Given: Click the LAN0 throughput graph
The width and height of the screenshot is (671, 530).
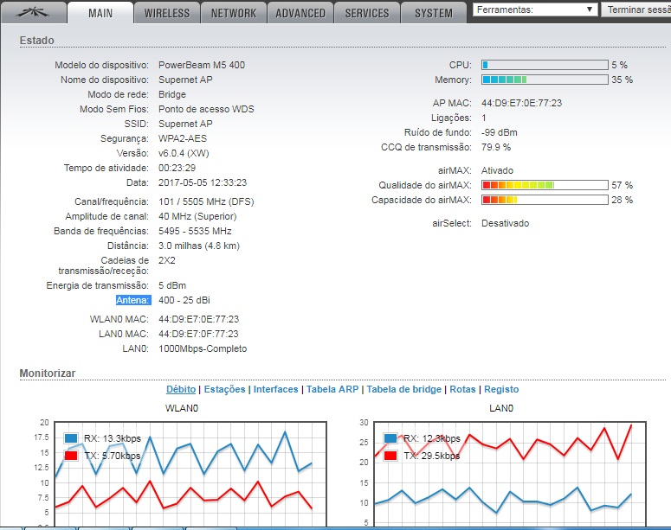Looking at the screenshot, I should pos(510,474).
